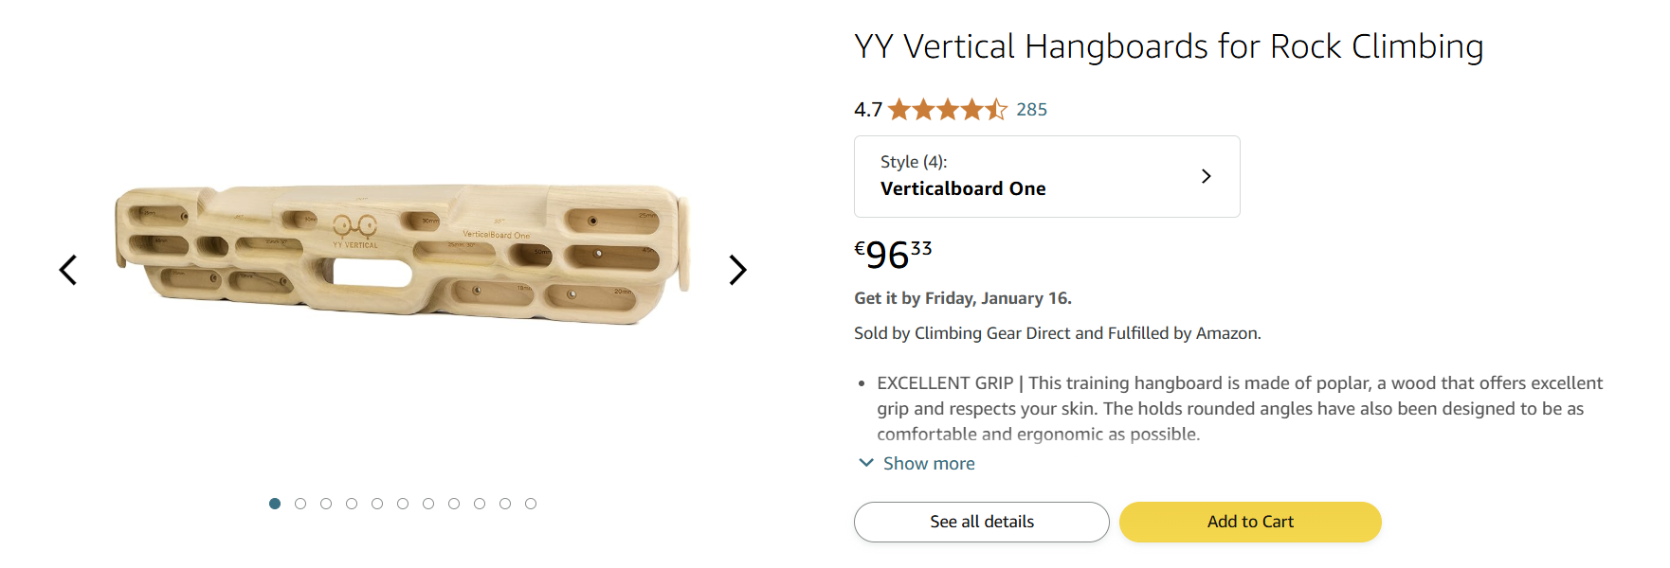The width and height of the screenshot is (1670, 568).
Task: Click the 4.7 rating number
Action: (x=867, y=110)
